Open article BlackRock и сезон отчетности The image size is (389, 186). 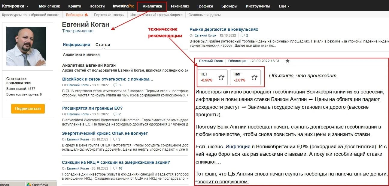[x=108, y=79]
